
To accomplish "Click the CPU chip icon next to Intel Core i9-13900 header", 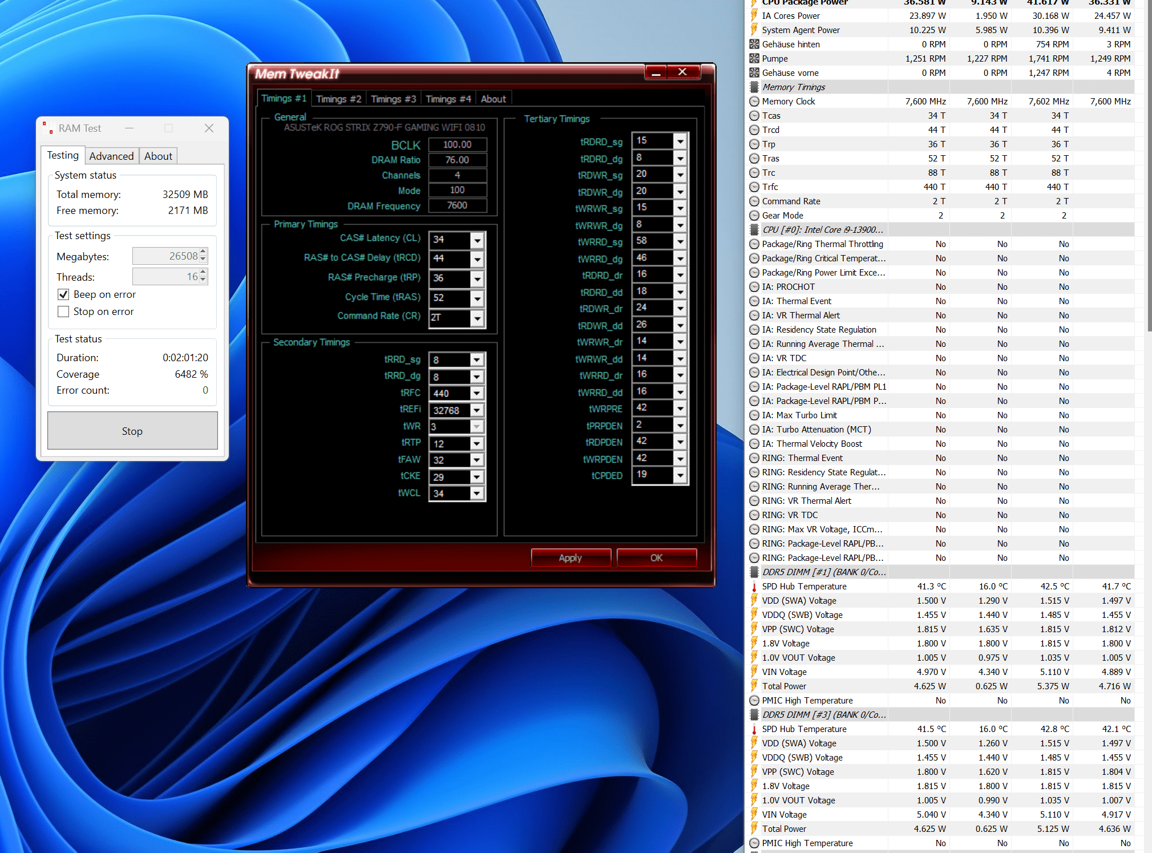I will tap(754, 230).
